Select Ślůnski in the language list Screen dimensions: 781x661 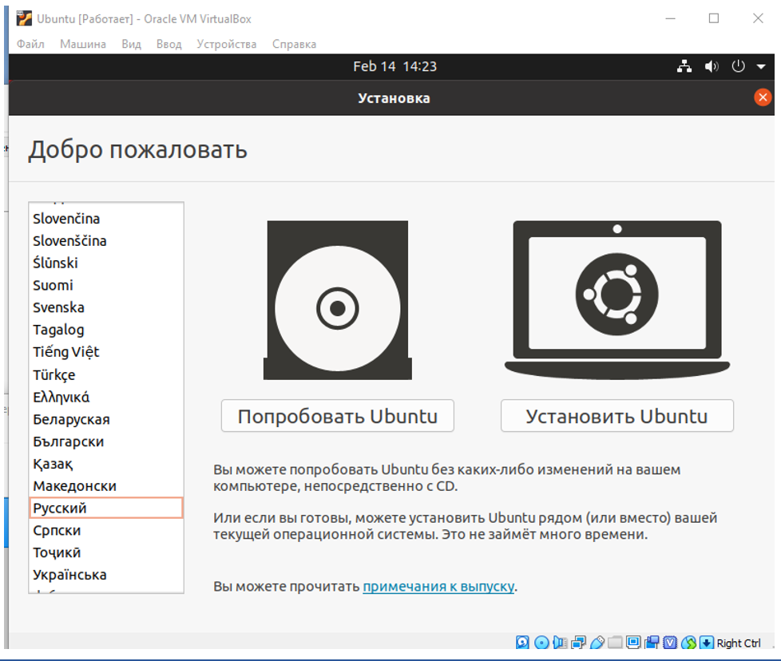coord(106,263)
